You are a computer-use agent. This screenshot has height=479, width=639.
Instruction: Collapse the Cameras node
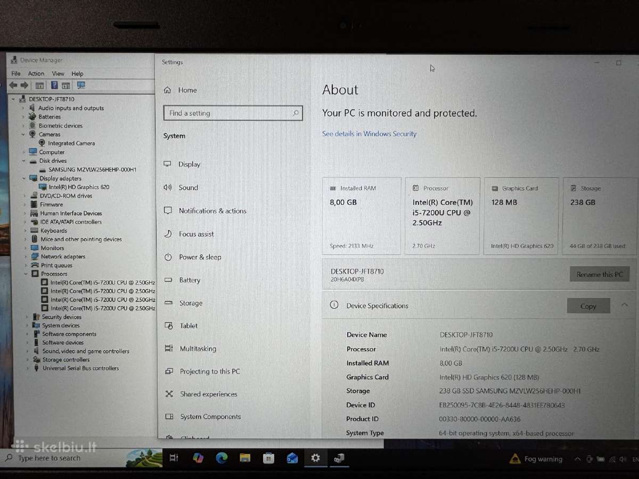pos(24,135)
